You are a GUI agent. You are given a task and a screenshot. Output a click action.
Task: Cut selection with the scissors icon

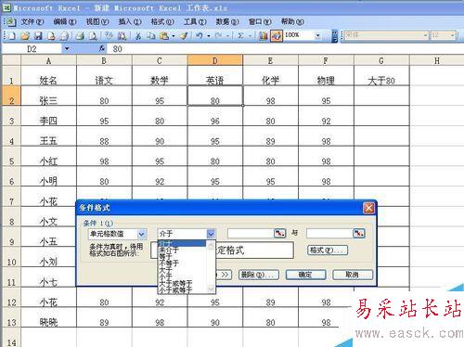[138, 36]
